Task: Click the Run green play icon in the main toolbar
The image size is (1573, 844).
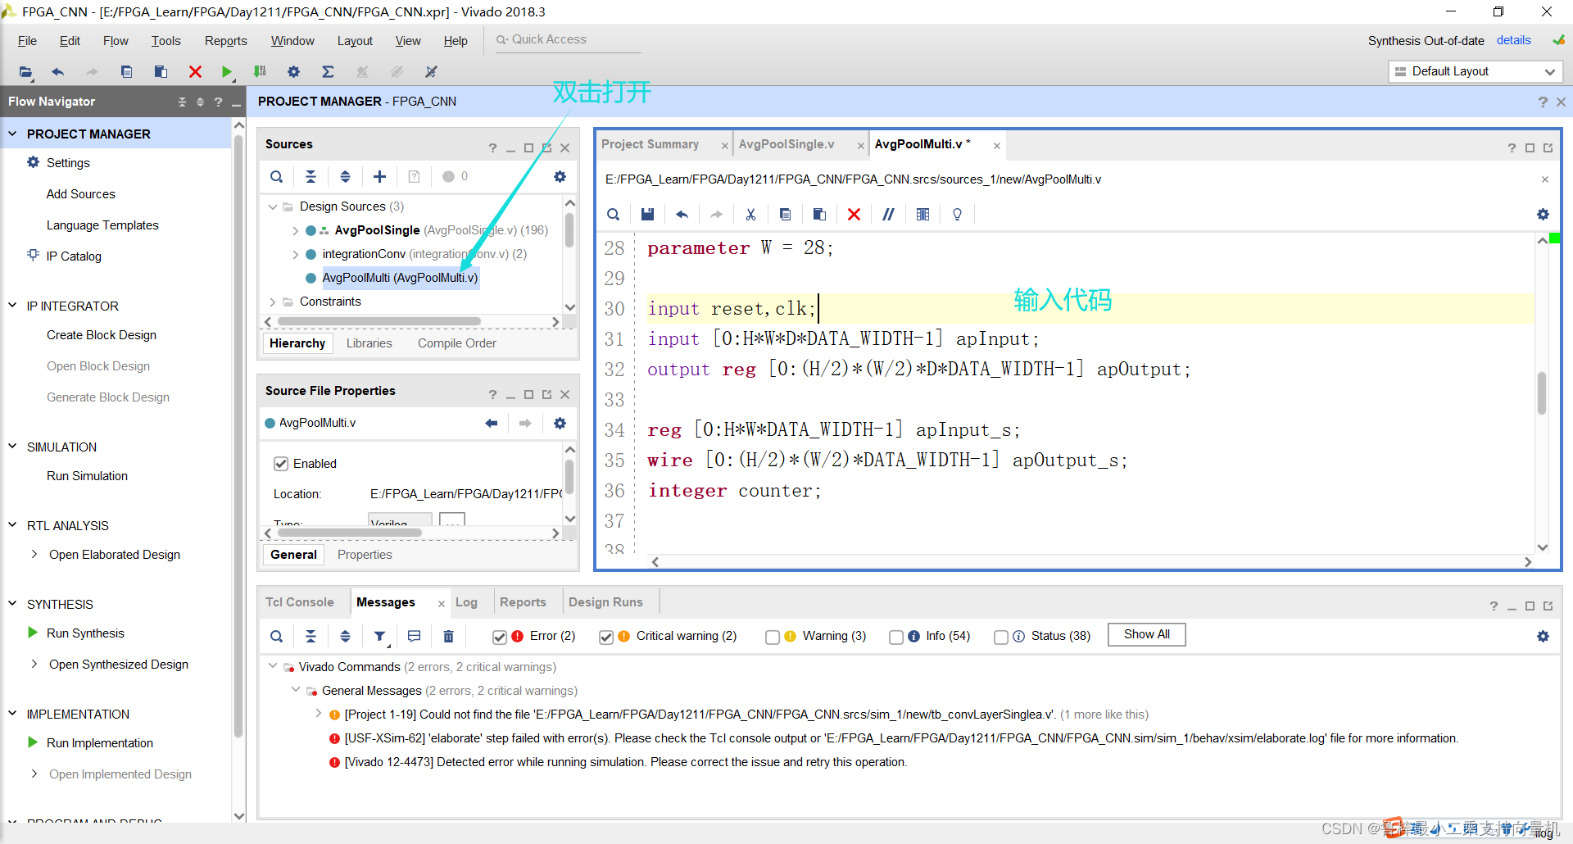Action: tap(226, 72)
